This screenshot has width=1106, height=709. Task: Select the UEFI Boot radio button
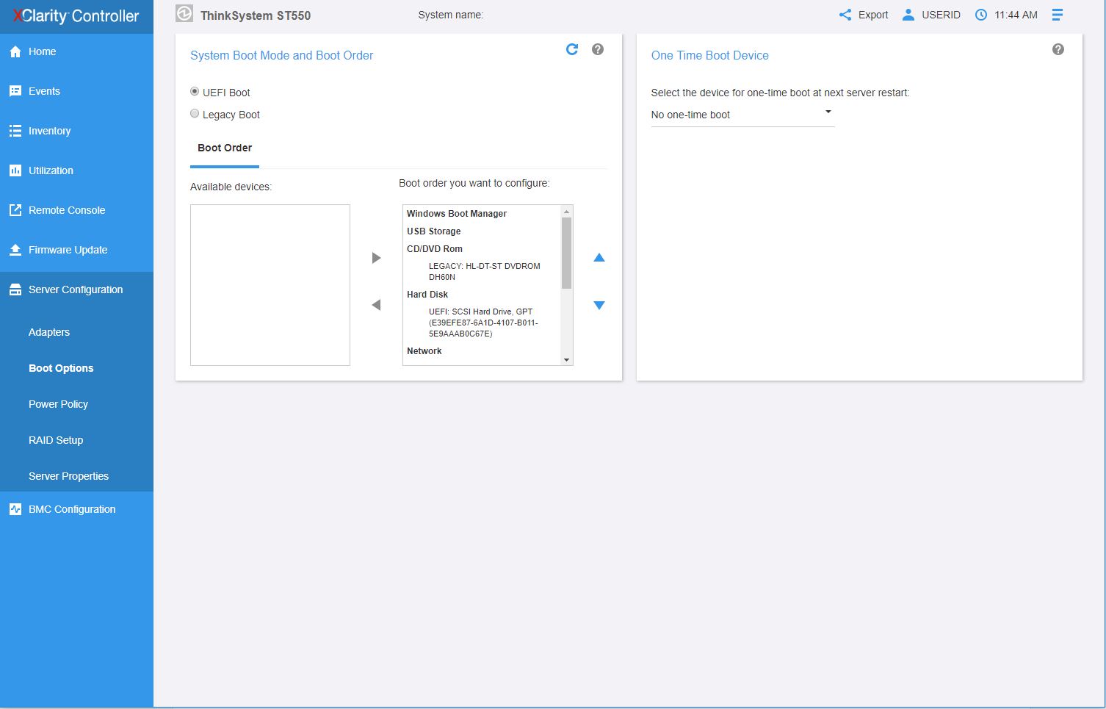pyautogui.click(x=195, y=92)
